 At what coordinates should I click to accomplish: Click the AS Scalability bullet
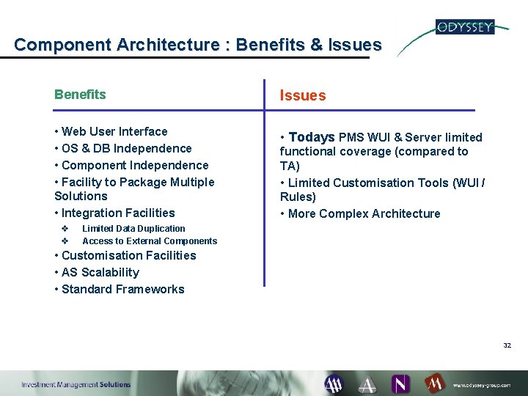point(97,272)
